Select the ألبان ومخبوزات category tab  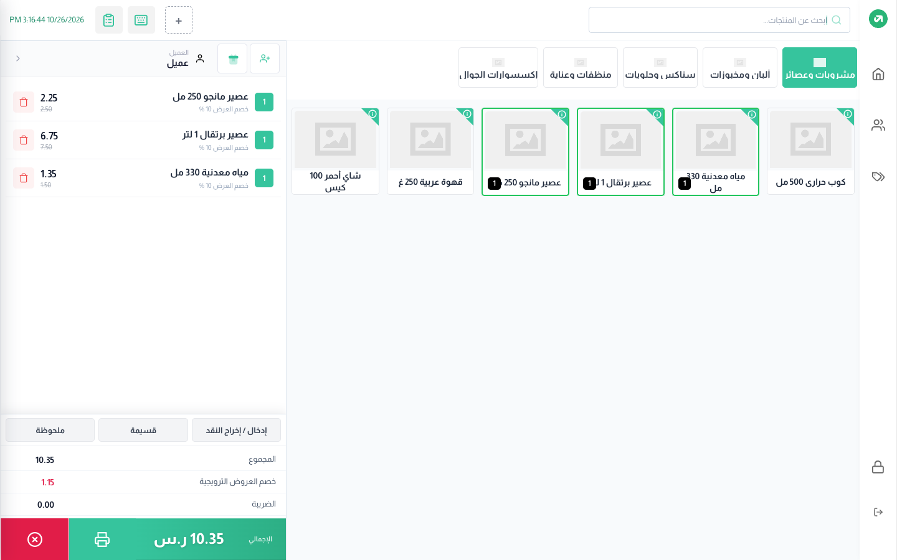tap(740, 67)
